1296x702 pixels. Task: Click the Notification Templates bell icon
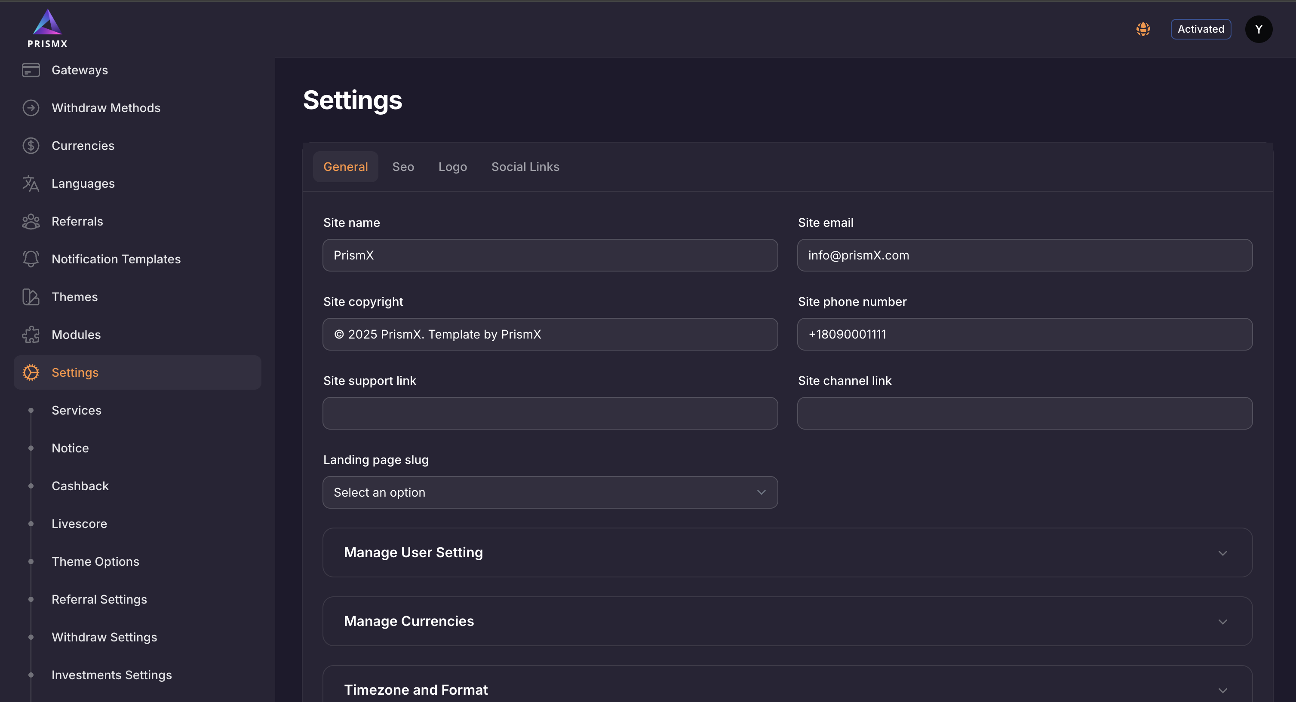[31, 259]
